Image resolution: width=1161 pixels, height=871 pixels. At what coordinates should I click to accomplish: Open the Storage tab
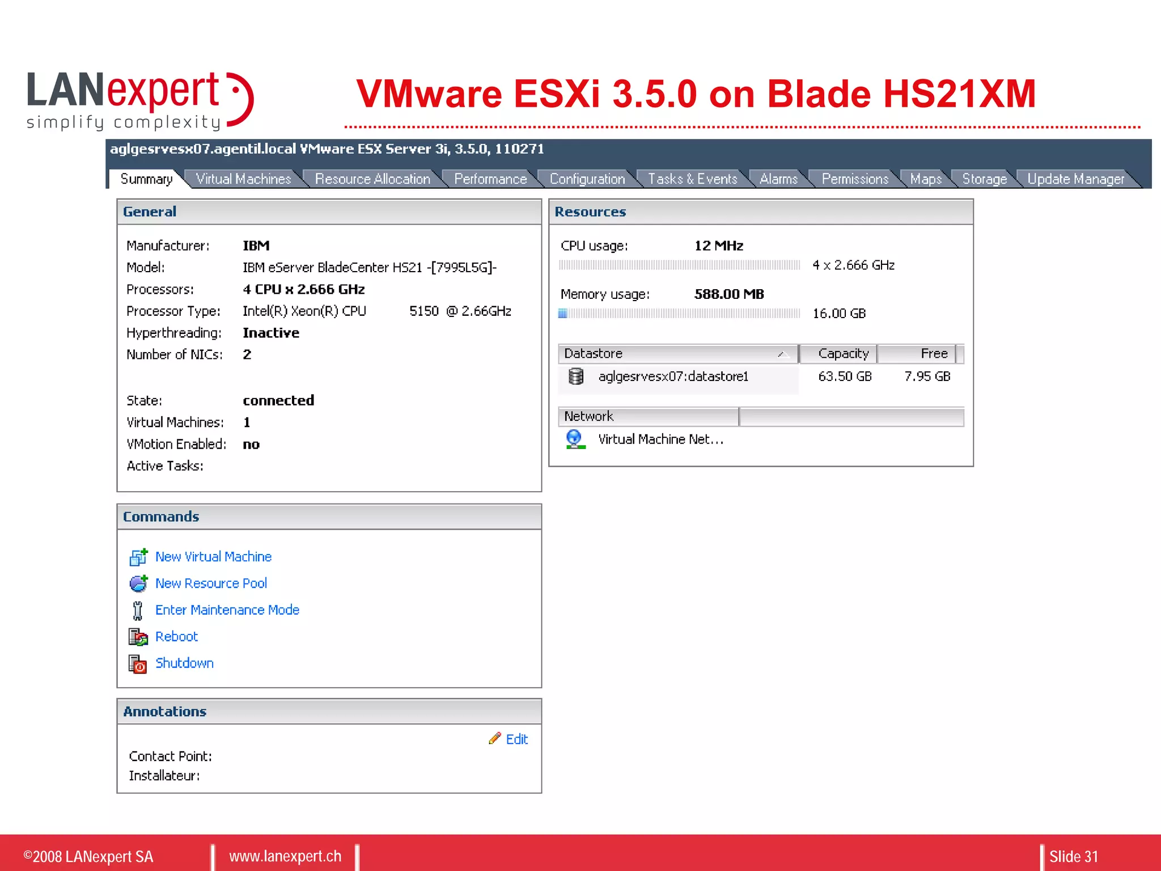tap(984, 179)
